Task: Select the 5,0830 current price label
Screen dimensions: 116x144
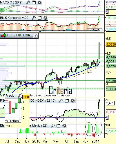Action: click(111, 44)
